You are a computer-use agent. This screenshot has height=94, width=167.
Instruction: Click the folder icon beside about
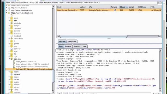tap(11, 18)
